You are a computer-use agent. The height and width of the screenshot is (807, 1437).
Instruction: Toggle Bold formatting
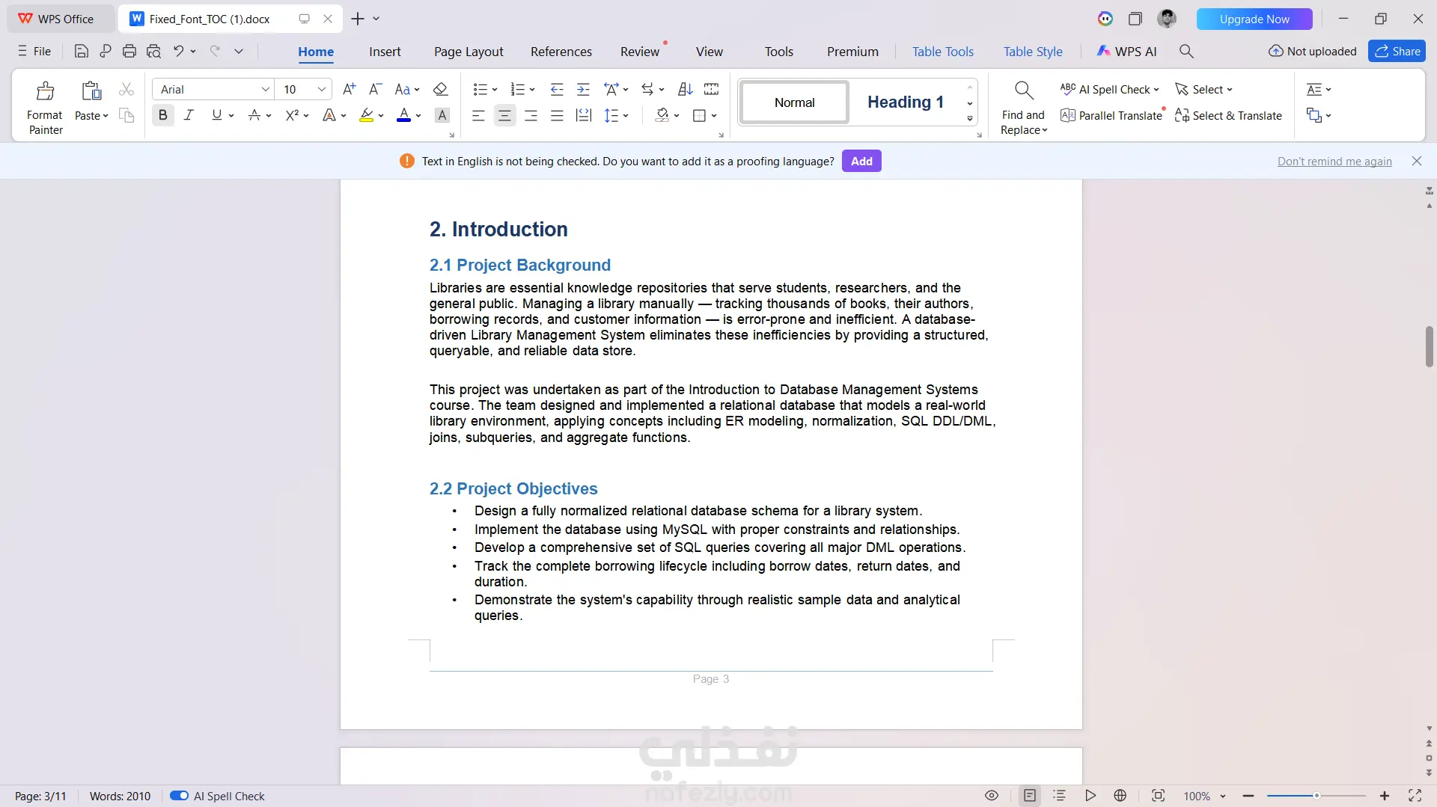(x=162, y=115)
